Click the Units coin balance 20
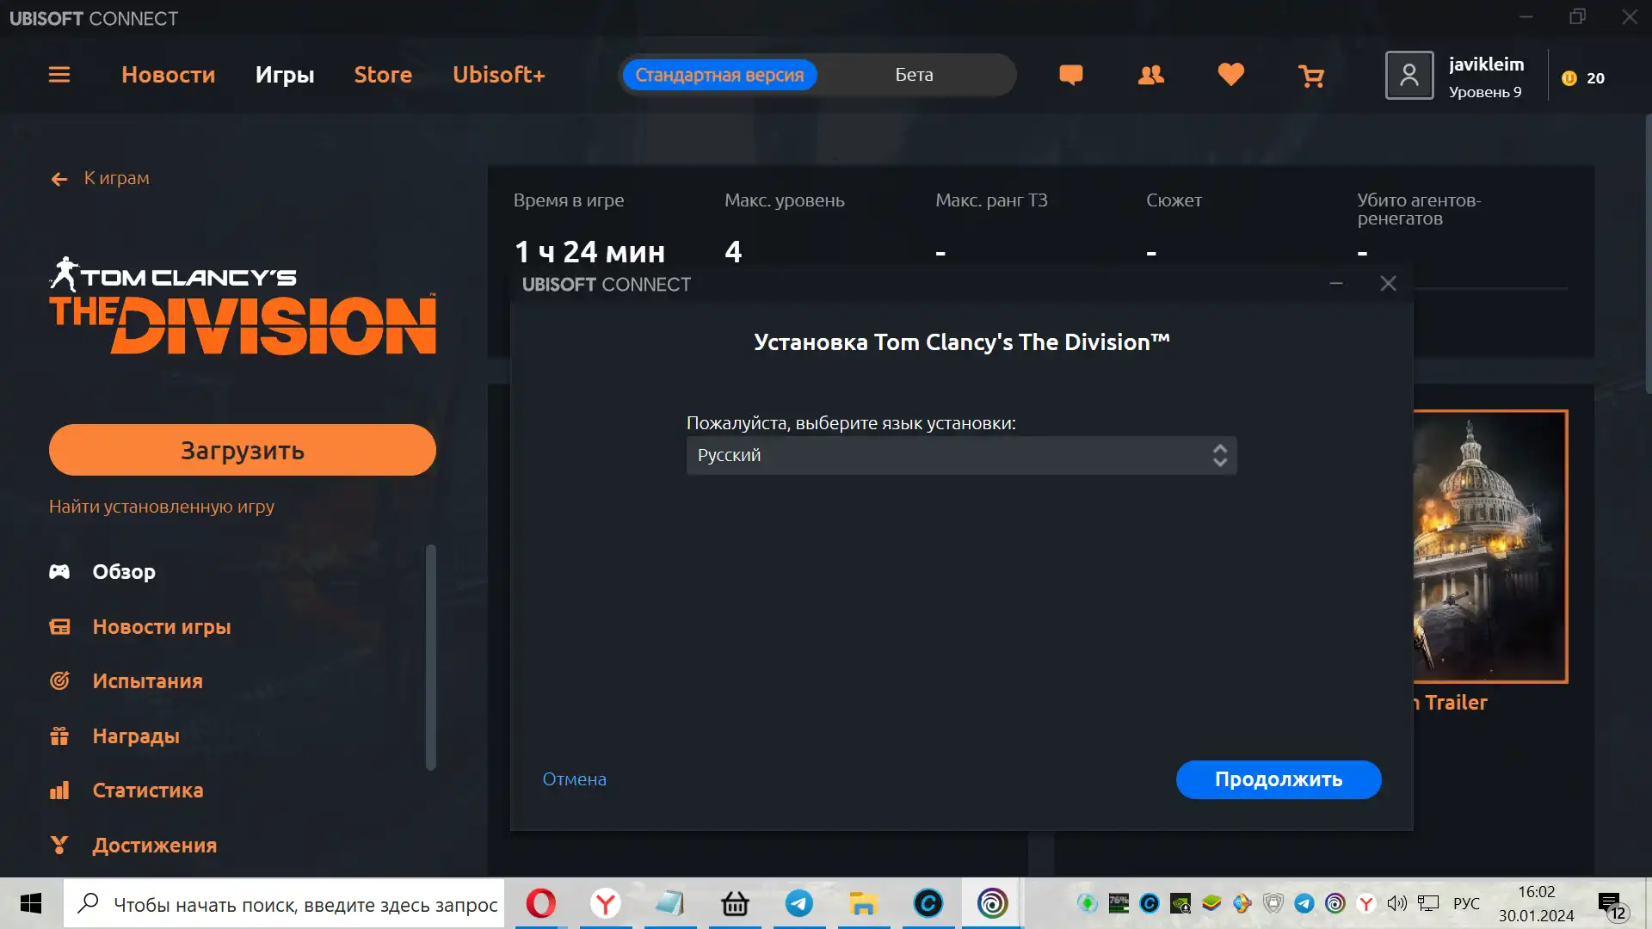The height and width of the screenshot is (929, 1652). 1583,78
